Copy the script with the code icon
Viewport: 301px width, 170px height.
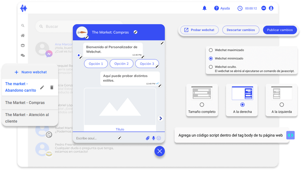(x=290, y=135)
